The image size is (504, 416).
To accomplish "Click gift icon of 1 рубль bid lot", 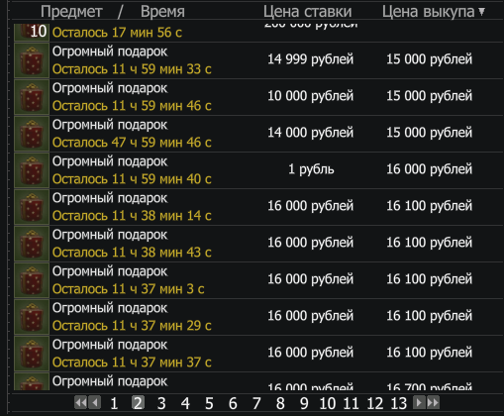I will (32, 170).
